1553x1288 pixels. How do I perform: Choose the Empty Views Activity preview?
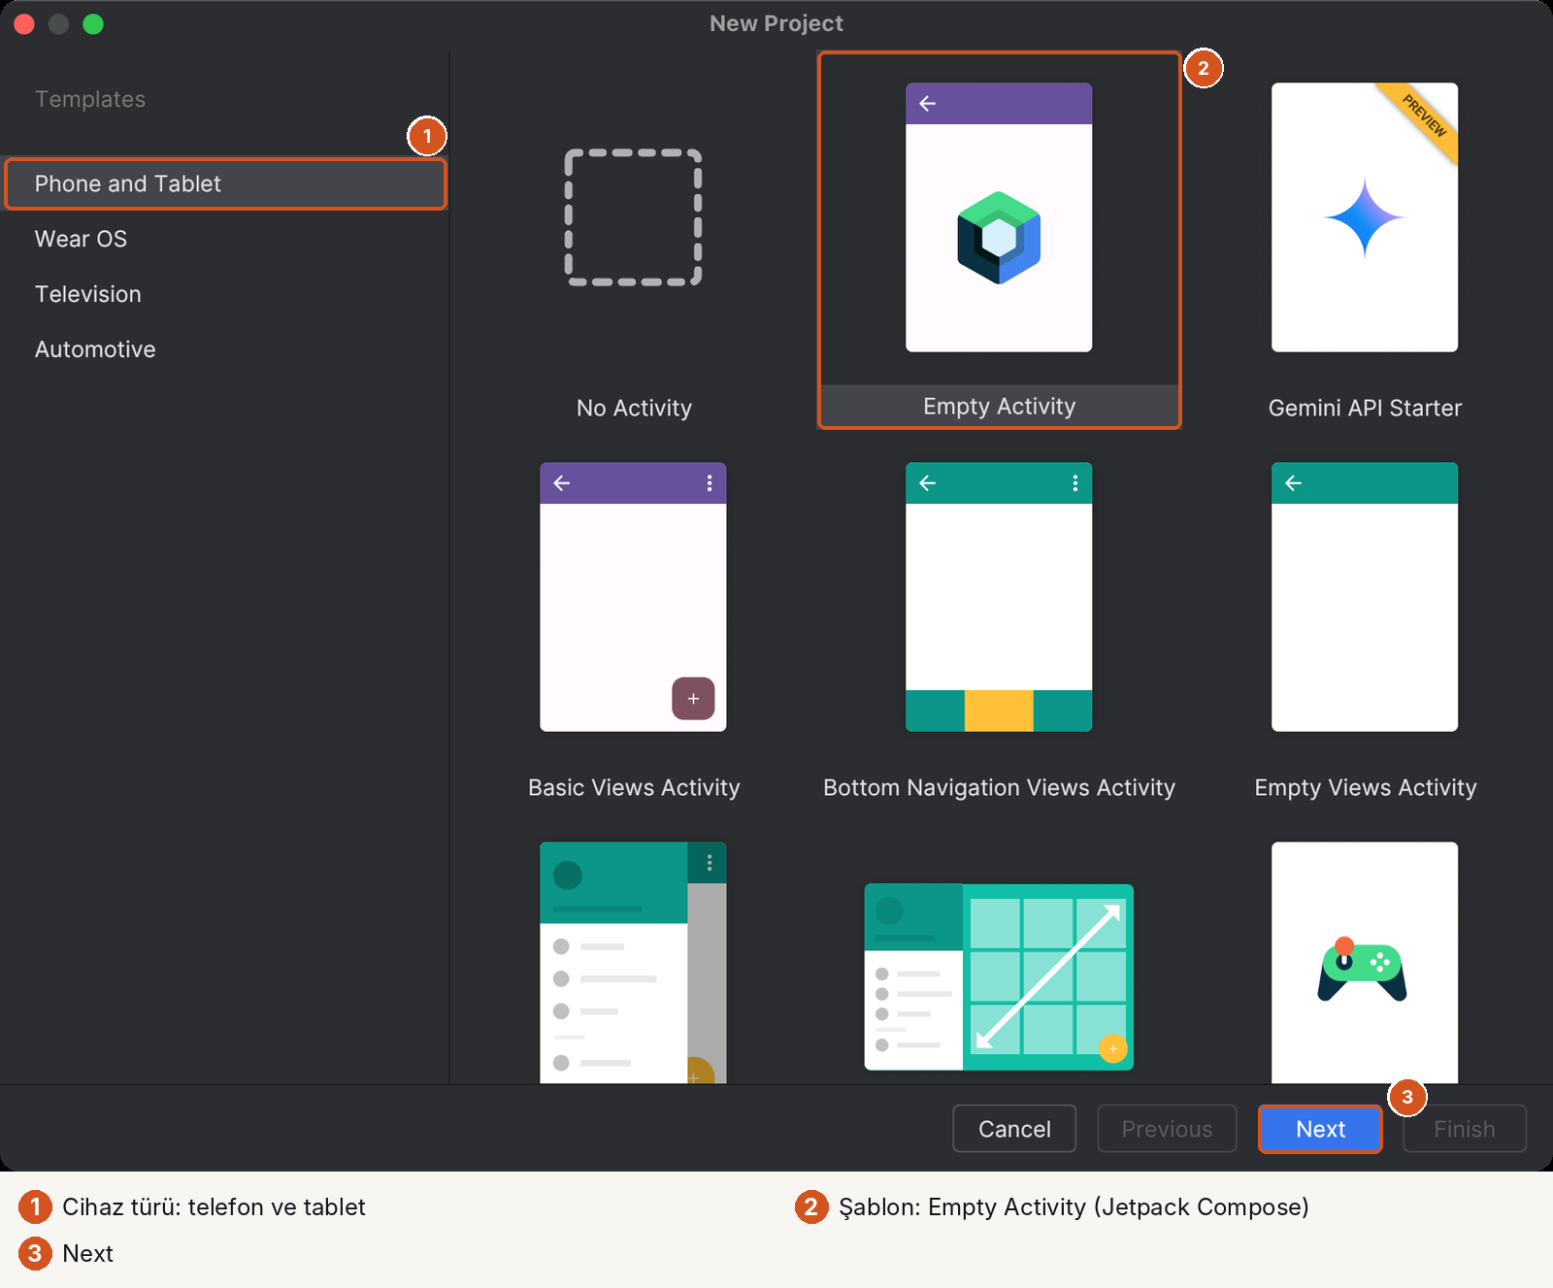(x=1365, y=597)
